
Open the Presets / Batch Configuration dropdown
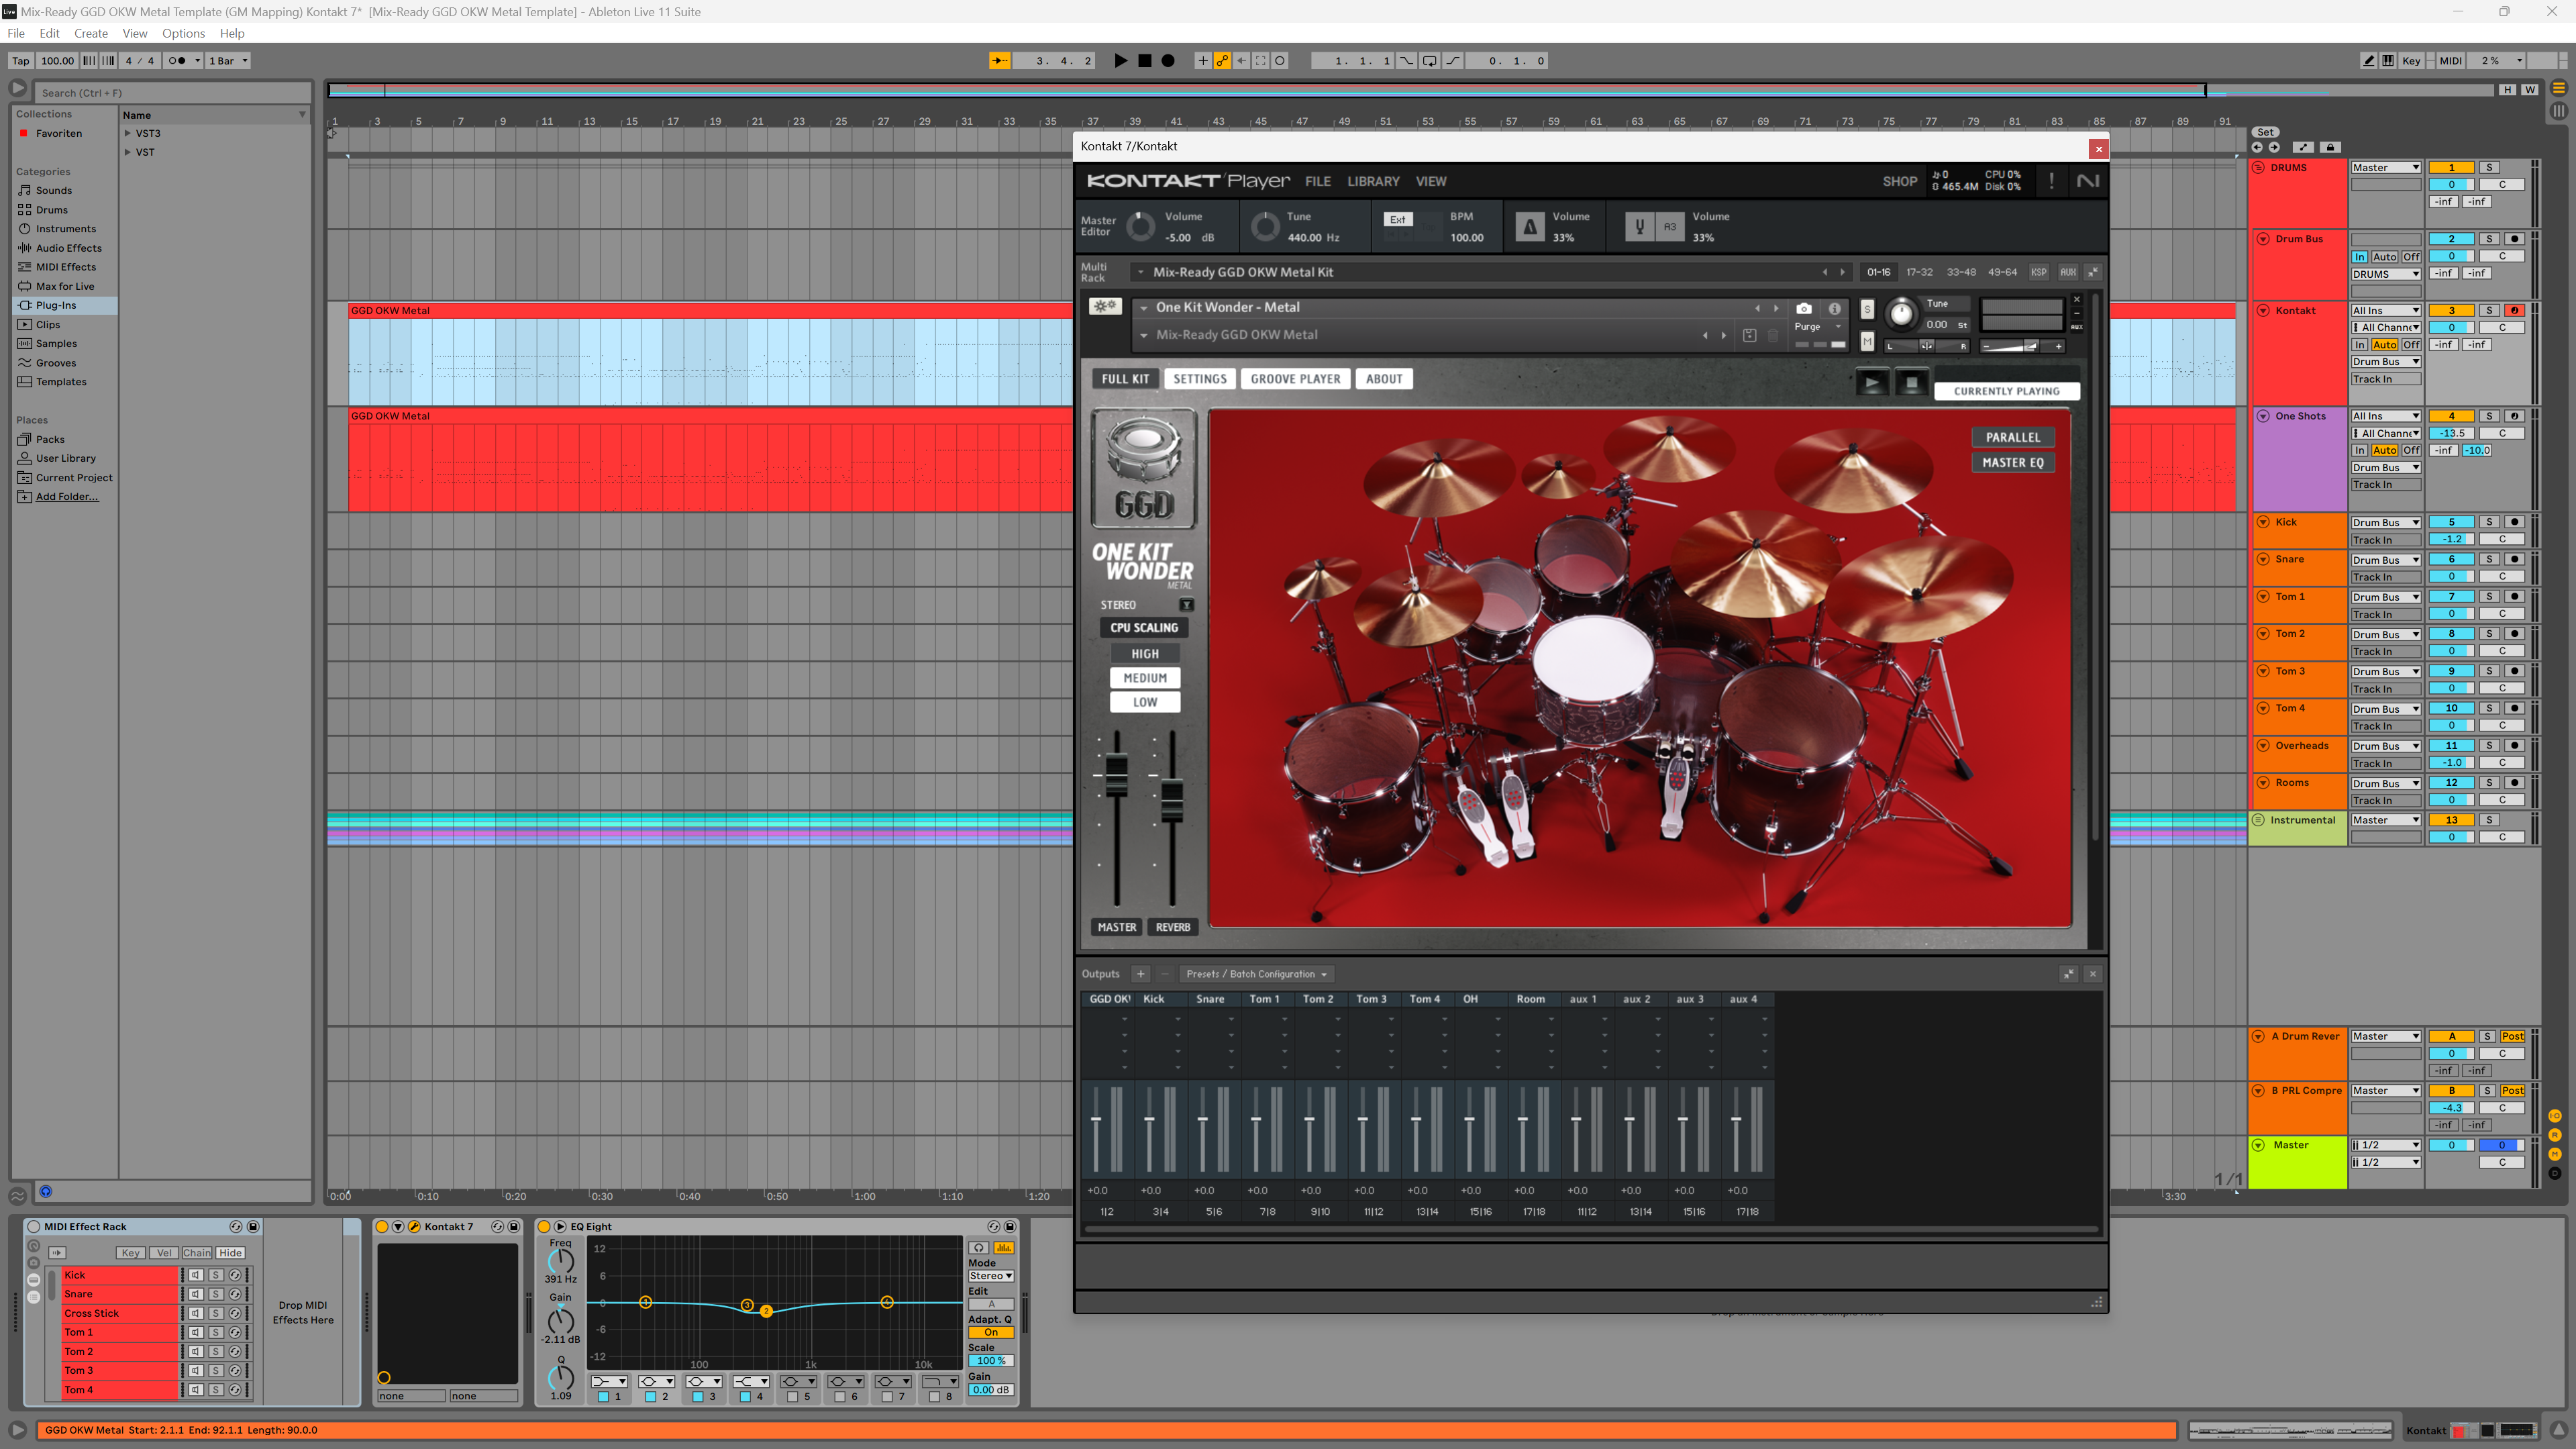(1256, 973)
